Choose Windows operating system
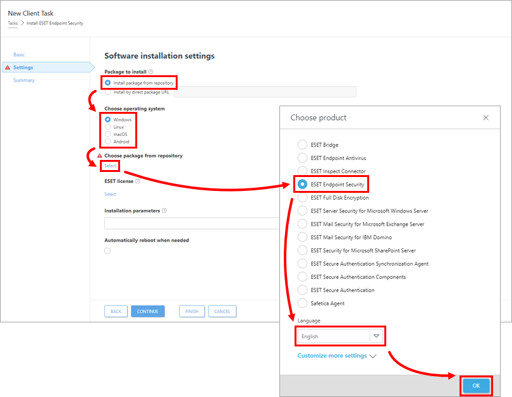This screenshot has height=397, width=512. [107, 119]
